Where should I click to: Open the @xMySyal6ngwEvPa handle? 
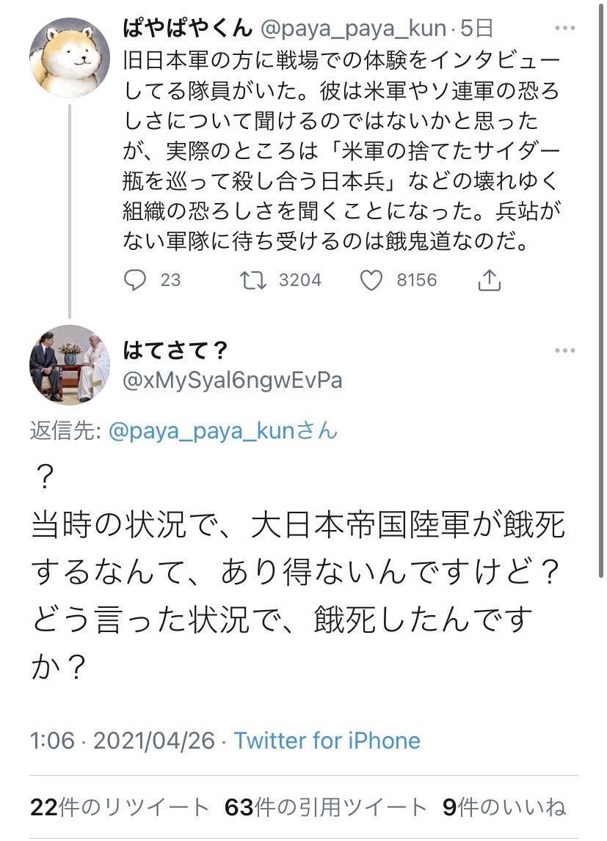[x=233, y=380]
